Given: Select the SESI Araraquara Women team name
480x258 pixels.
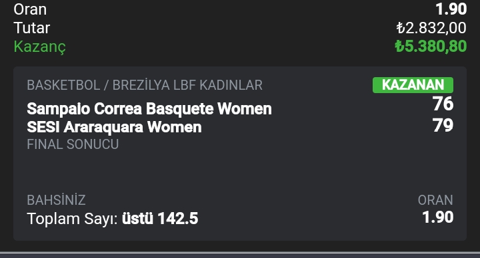Looking at the screenshot, I should (114, 127).
